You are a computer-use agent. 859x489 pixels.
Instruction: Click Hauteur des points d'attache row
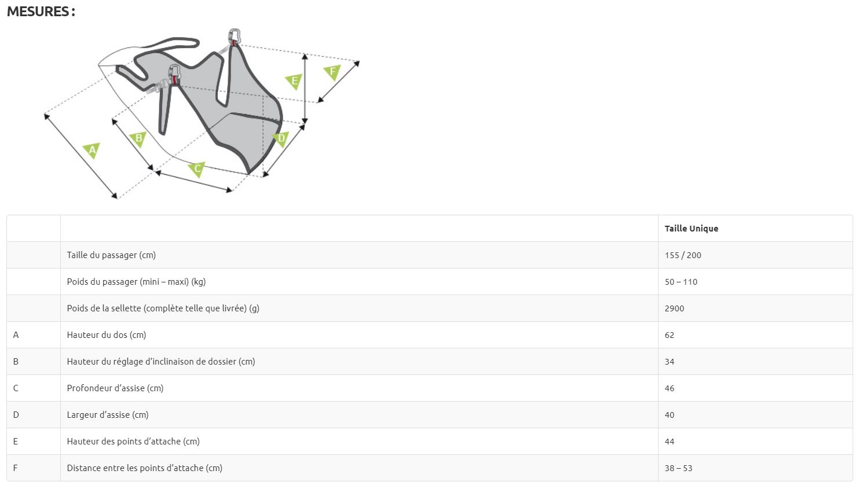coord(429,442)
